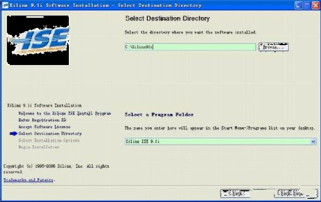Maximize the Xilinx installation window
Screen dimensions: 321x202
307,5
